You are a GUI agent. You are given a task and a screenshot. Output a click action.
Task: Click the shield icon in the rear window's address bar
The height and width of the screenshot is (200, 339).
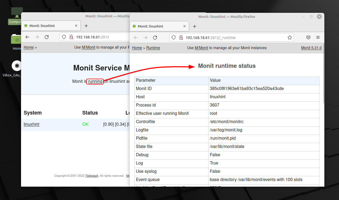[64, 37]
